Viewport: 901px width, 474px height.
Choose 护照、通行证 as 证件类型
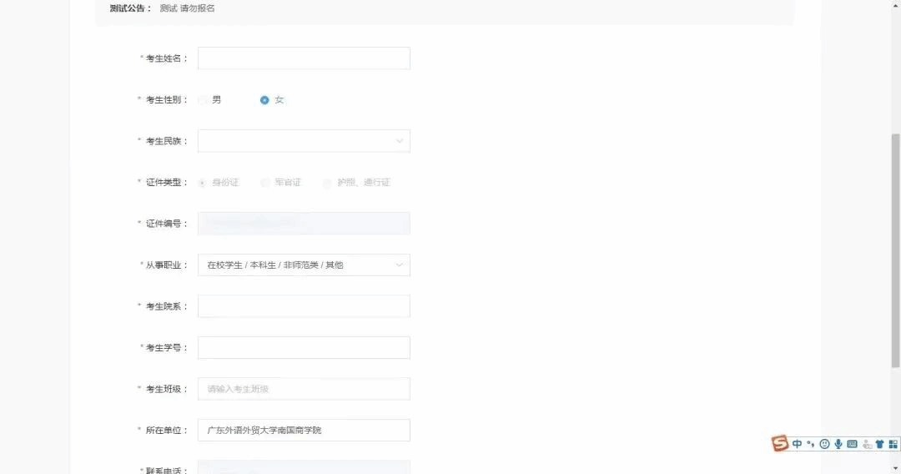(327, 183)
